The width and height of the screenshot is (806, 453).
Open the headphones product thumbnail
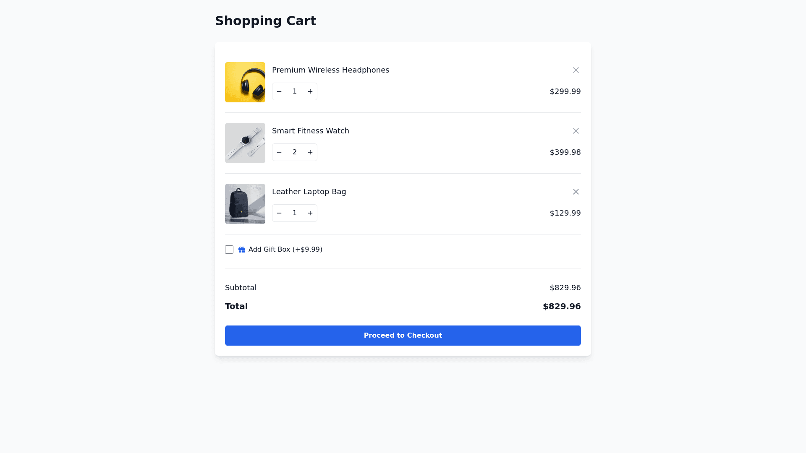pos(245,82)
